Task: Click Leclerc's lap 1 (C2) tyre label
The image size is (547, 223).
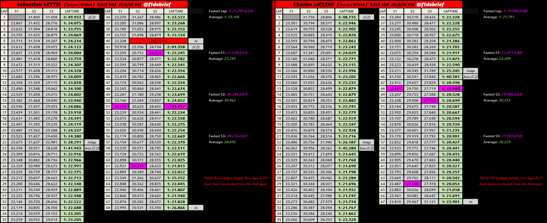Action: tap(366, 17)
